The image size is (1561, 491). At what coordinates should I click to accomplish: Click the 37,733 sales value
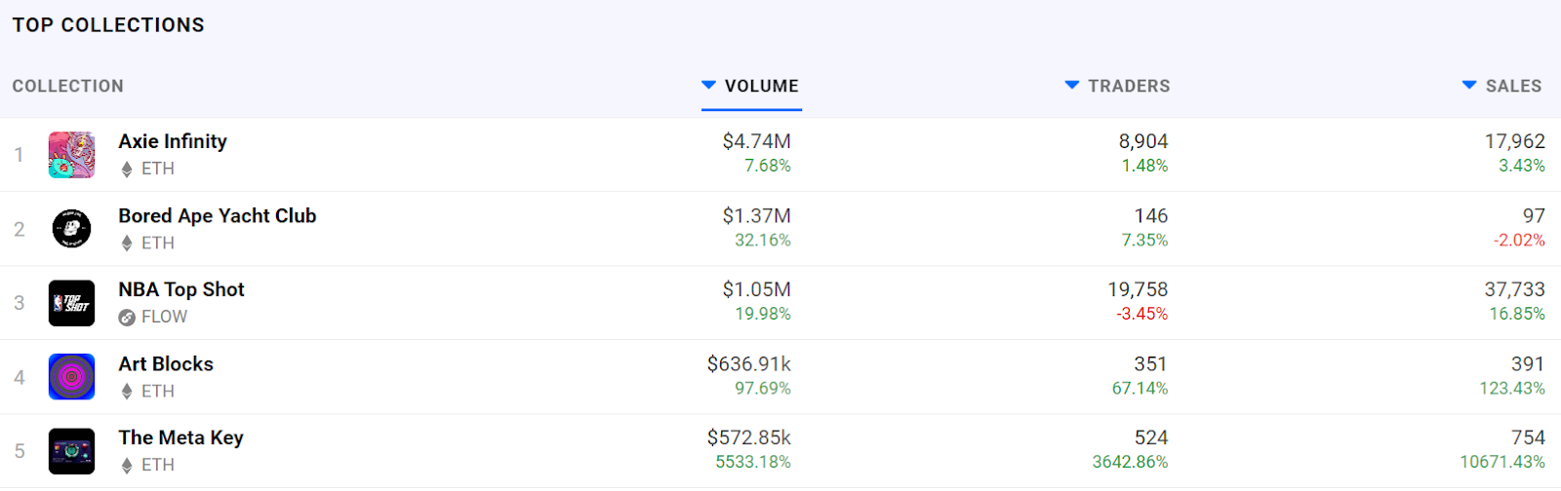(1515, 289)
